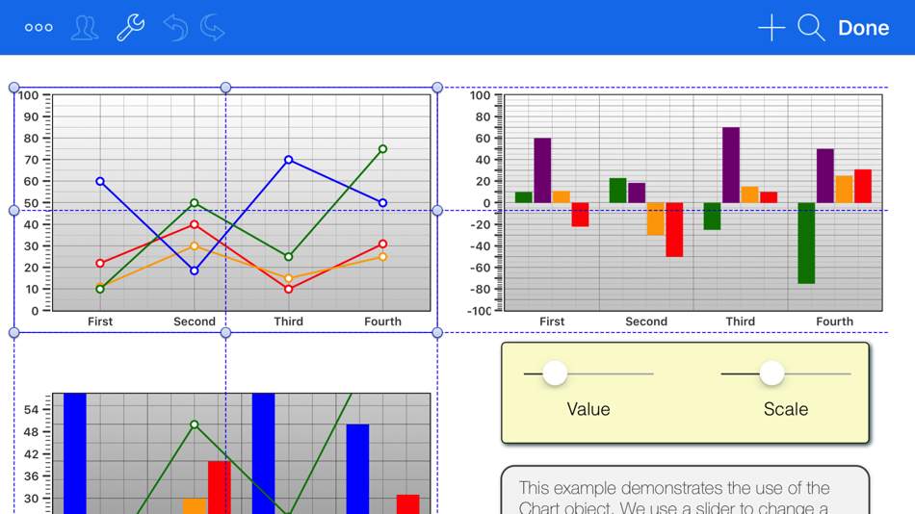Click 'Third' label under the bar chart
Screen dimensions: 915x514
740,321
